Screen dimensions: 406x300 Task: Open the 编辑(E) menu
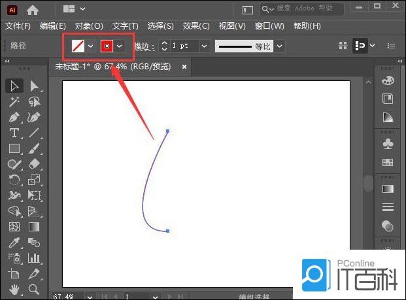coord(53,26)
